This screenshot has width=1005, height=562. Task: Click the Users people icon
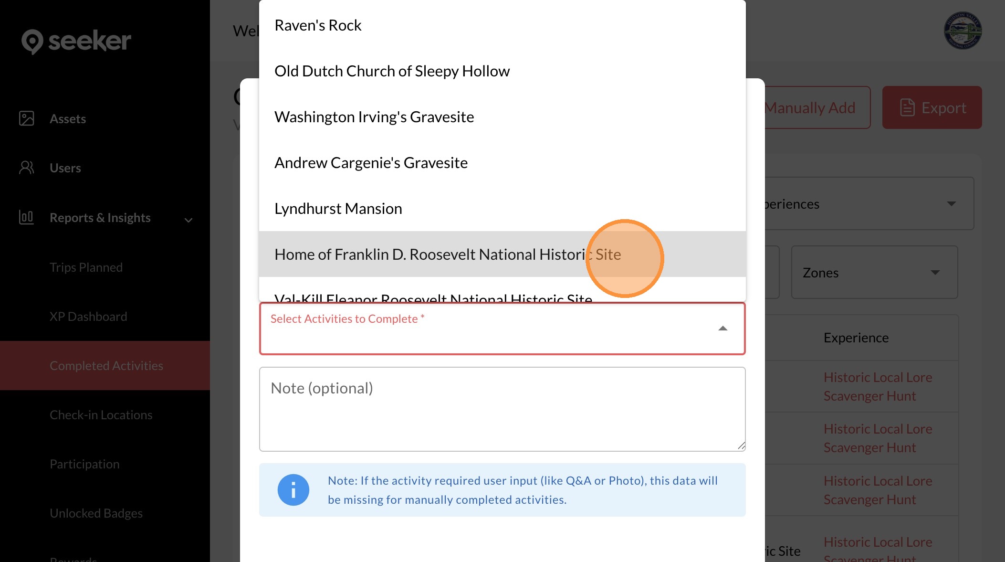(x=27, y=168)
